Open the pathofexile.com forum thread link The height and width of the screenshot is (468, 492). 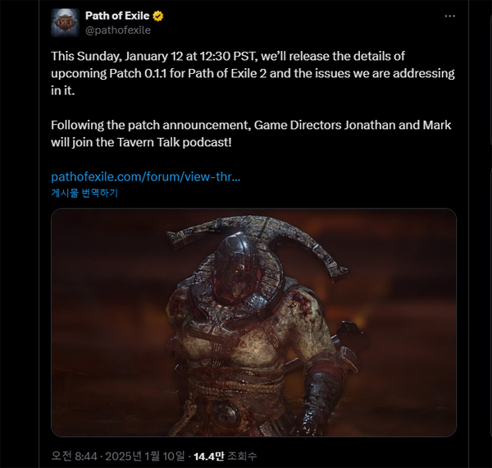click(x=145, y=177)
